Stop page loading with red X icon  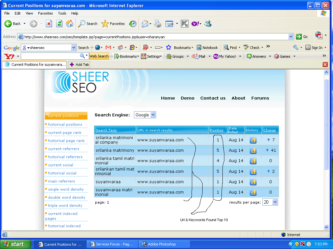[x=49, y=24]
